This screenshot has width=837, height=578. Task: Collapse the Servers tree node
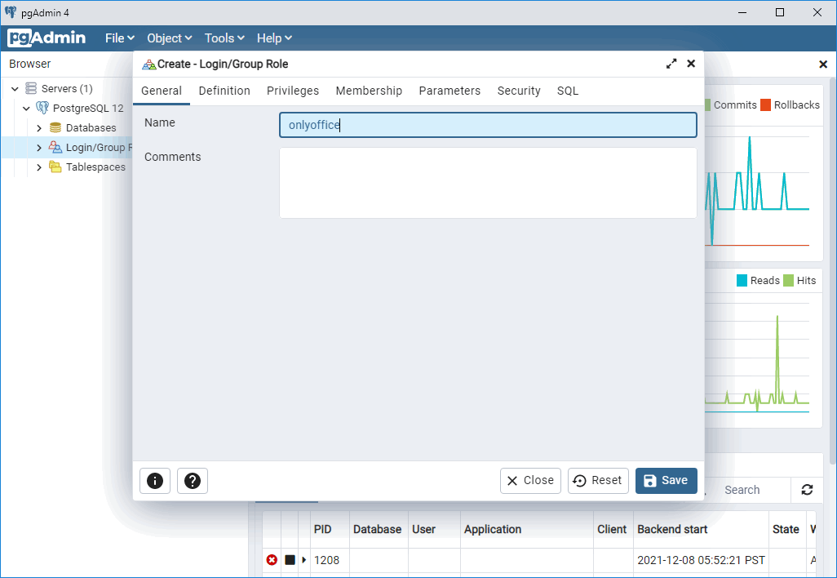15,89
